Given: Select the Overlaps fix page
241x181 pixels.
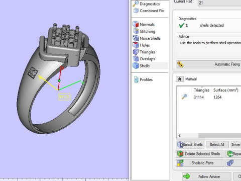Looking at the screenshot, I should (x=144, y=59).
